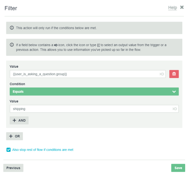This screenshot has width=188, height=175.
Task: Click chevron arrow on Condition dropdown
Action: coord(174,92)
